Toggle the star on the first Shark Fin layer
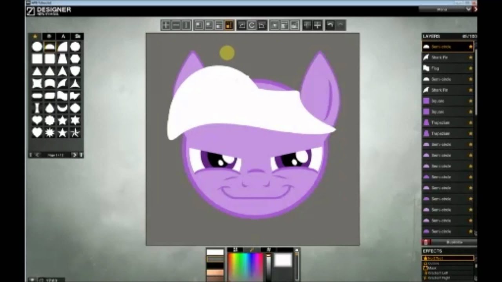This screenshot has height=282, width=502. (471, 58)
